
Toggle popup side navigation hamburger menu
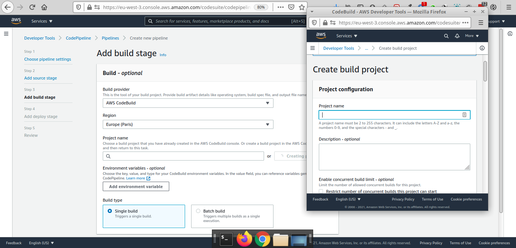coord(312,48)
